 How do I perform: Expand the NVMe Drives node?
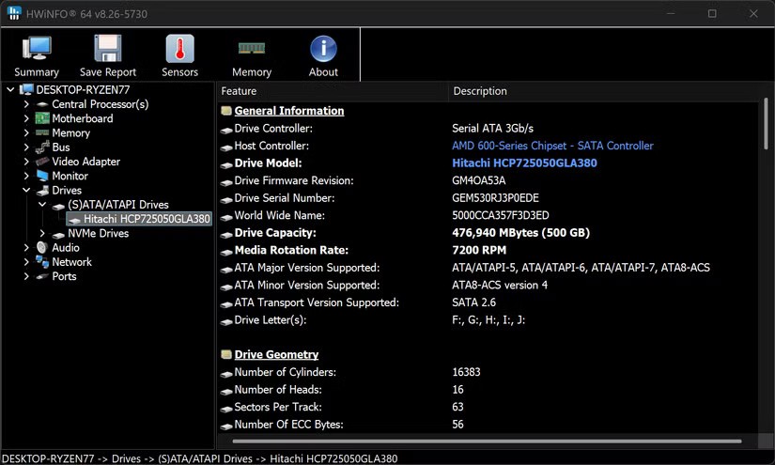(x=42, y=234)
